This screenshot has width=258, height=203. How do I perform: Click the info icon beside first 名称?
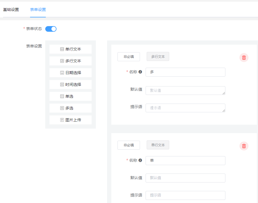tap(140, 72)
